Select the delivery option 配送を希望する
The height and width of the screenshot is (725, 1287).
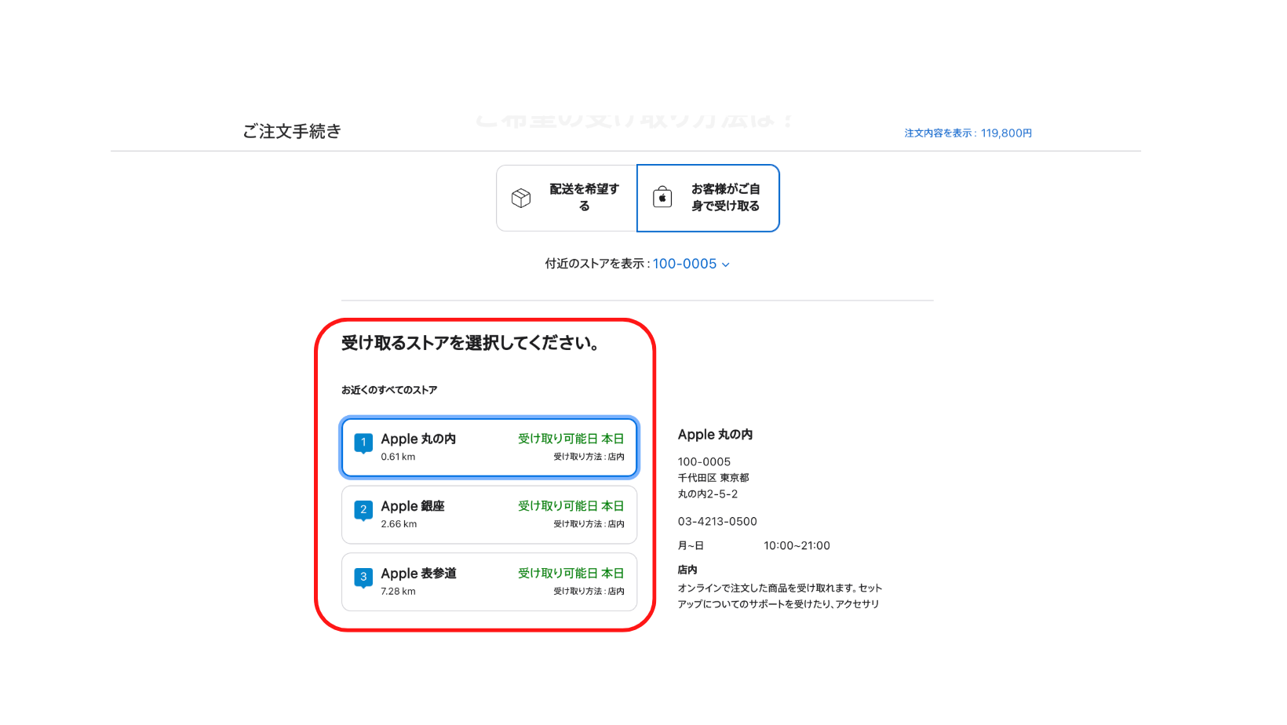pos(567,198)
